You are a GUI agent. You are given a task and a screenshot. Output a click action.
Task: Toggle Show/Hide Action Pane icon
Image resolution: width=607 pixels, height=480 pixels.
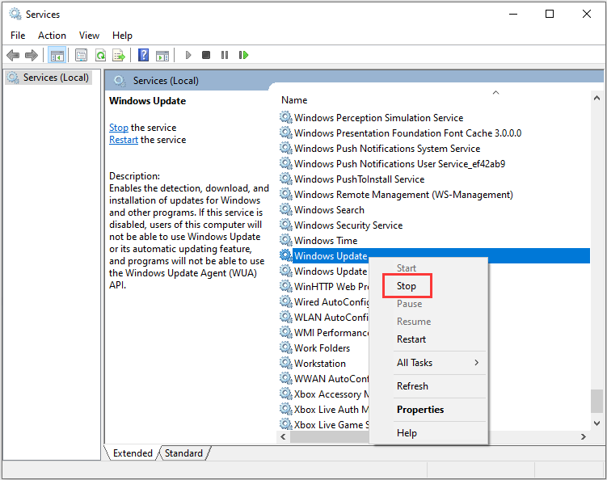pos(162,56)
